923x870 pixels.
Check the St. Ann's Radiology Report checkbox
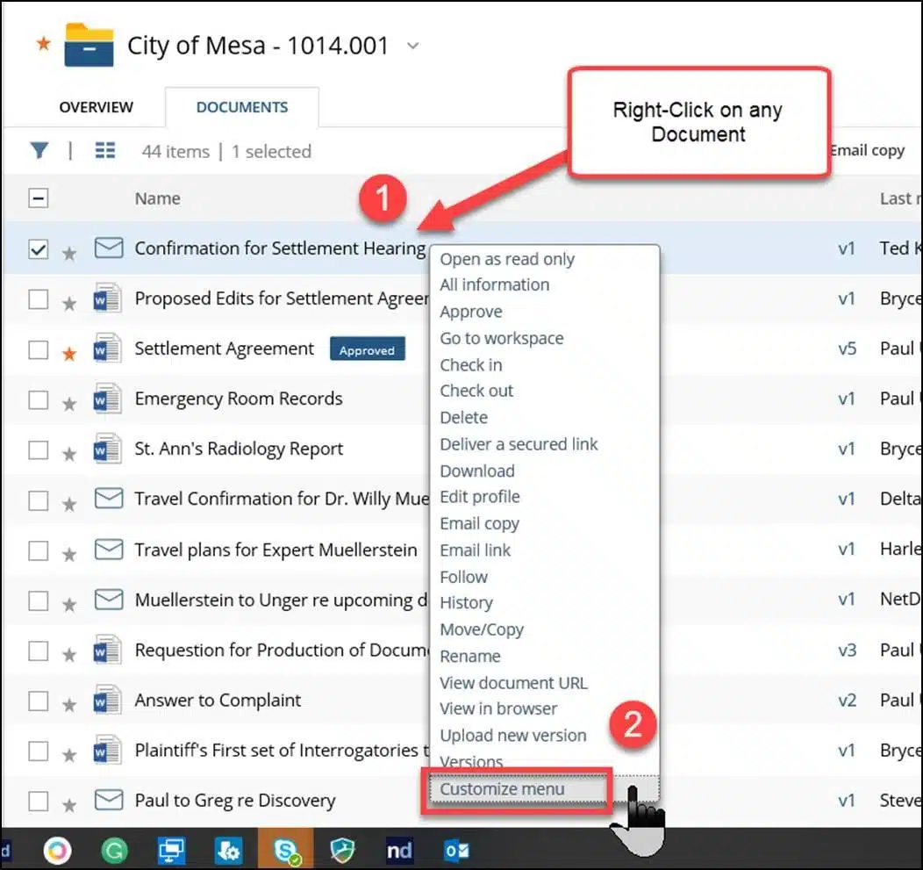(x=39, y=449)
